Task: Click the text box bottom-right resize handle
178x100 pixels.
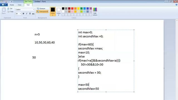Action: [x=134, y=92]
